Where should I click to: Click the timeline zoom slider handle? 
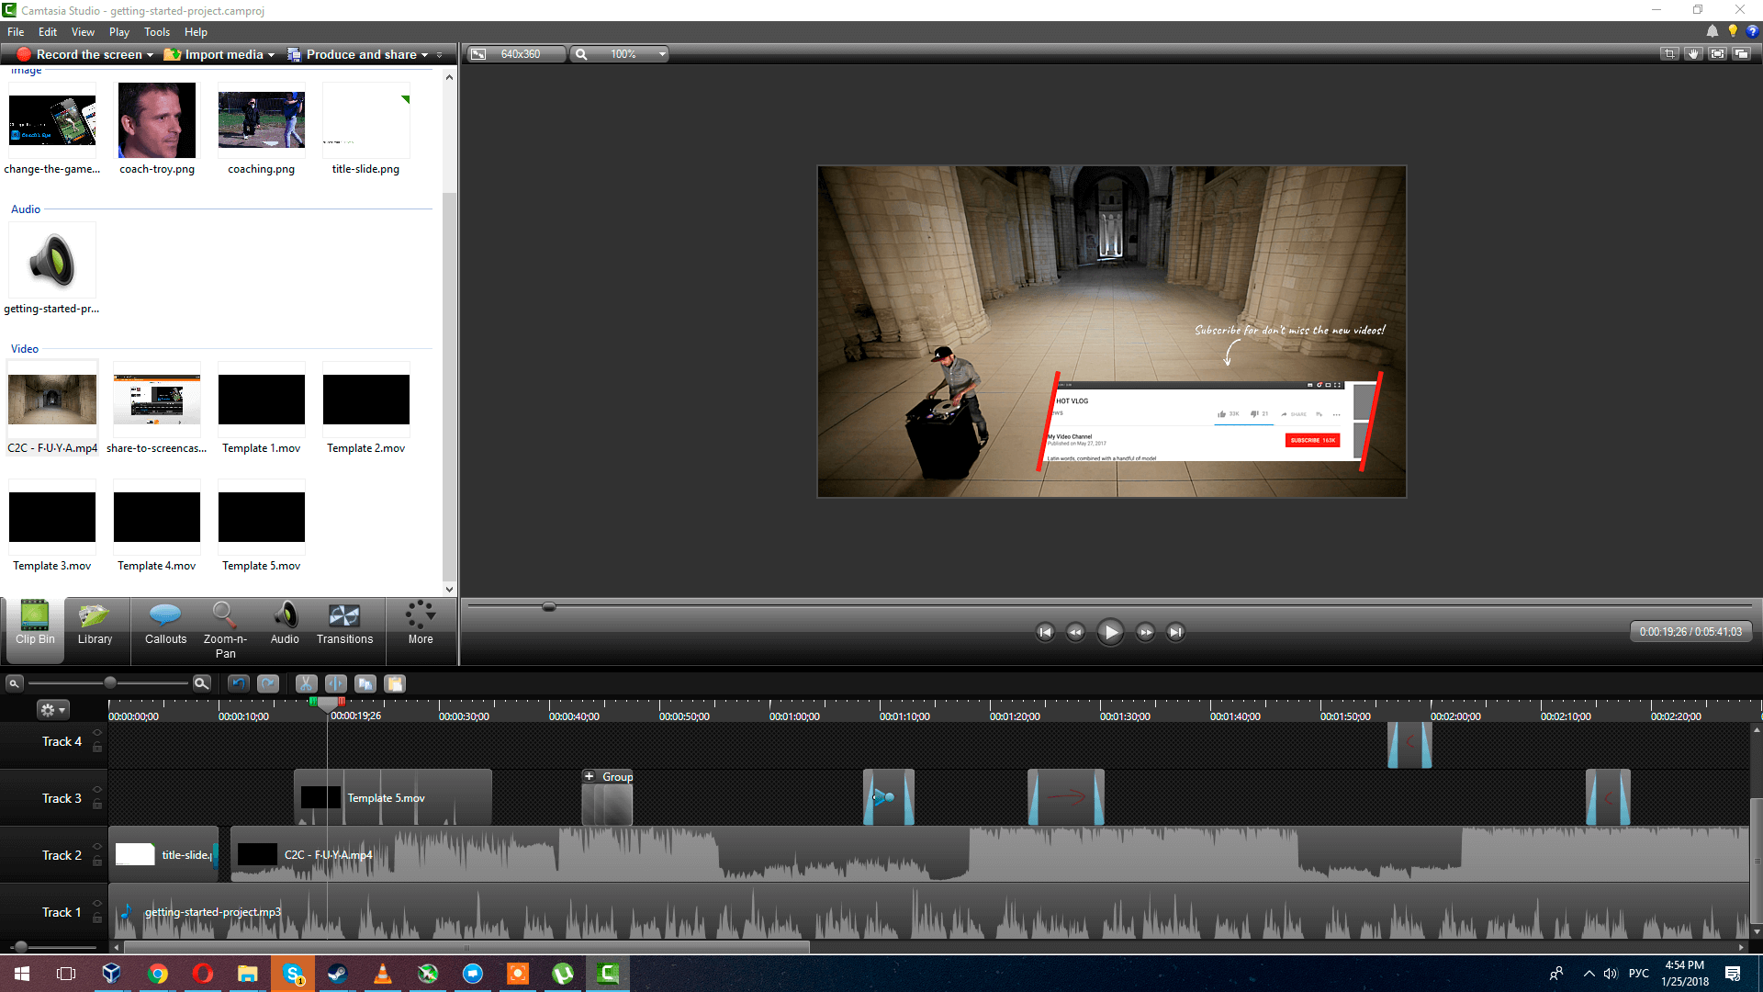(x=110, y=682)
